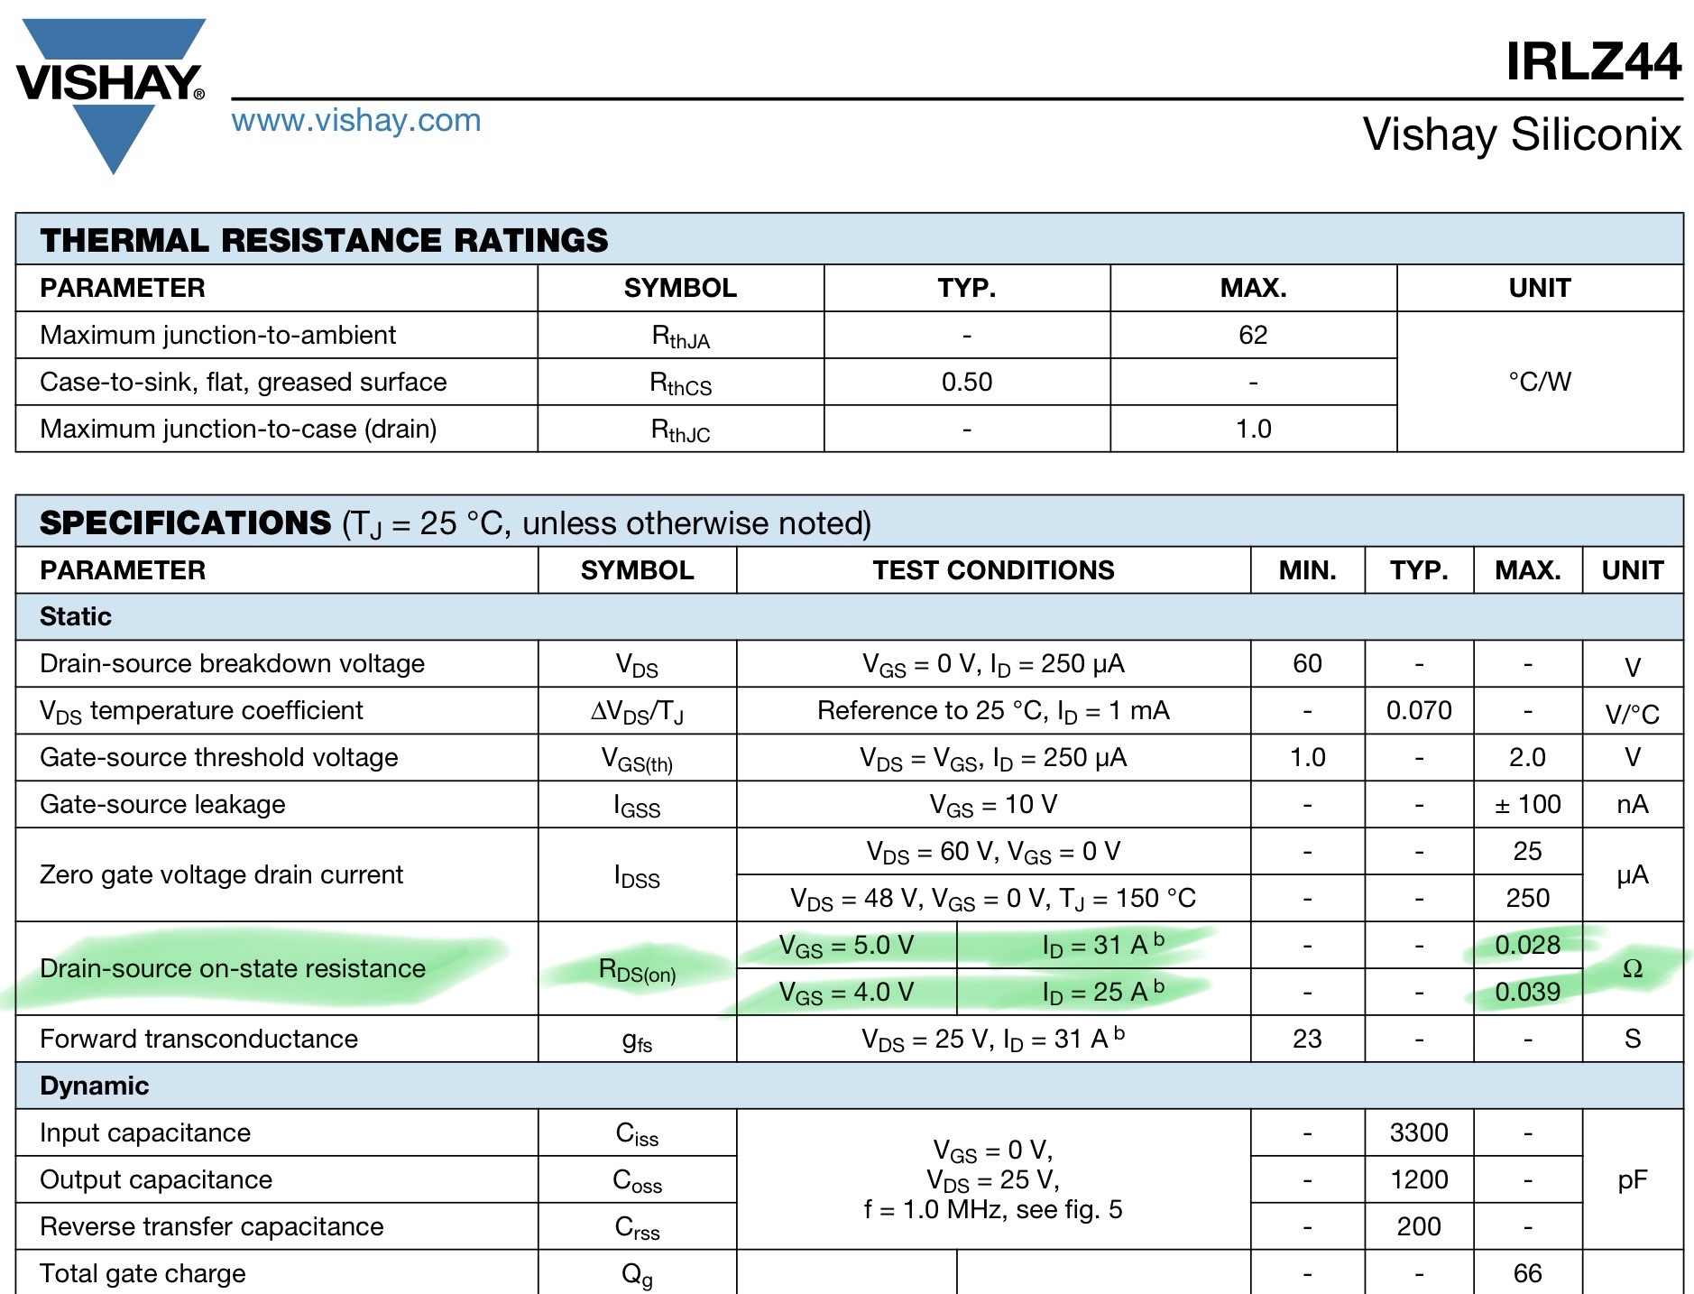Click the gfs symbol cell
The width and height of the screenshot is (1694, 1294).
pyautogui.click(x=637, y=1040)
